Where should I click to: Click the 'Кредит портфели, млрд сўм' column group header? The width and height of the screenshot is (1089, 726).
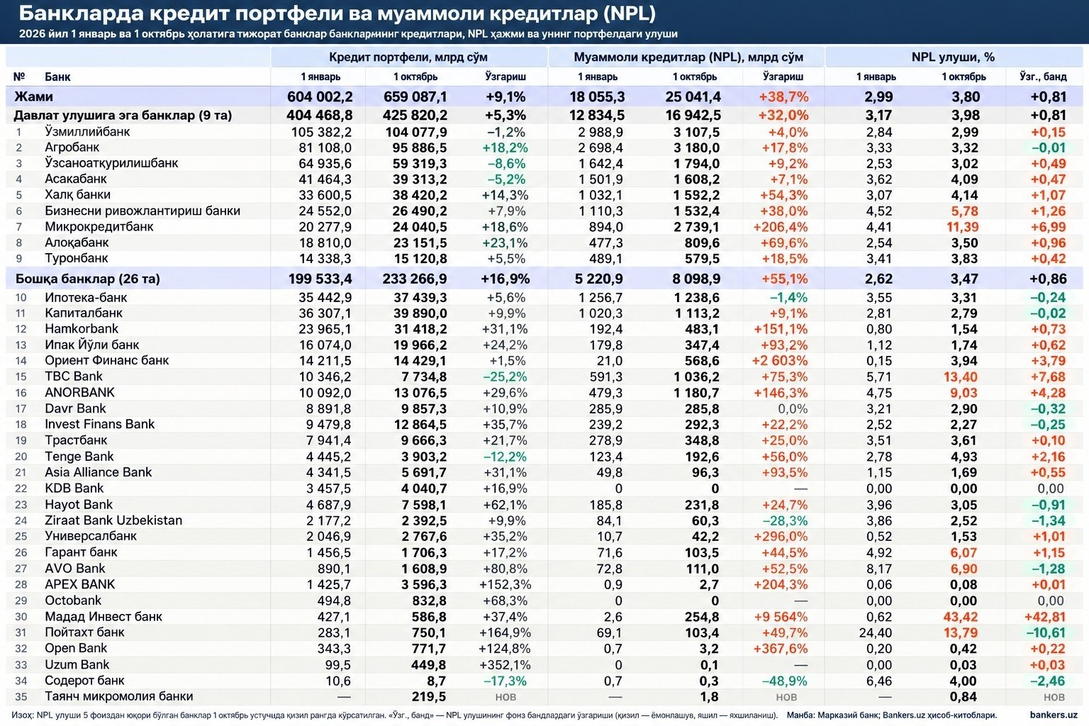point(408,57)
